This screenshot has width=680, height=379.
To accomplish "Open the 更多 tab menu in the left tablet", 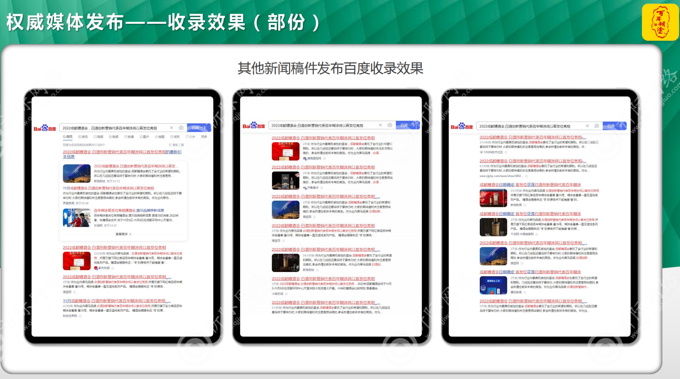I will (x=204, y=137).
